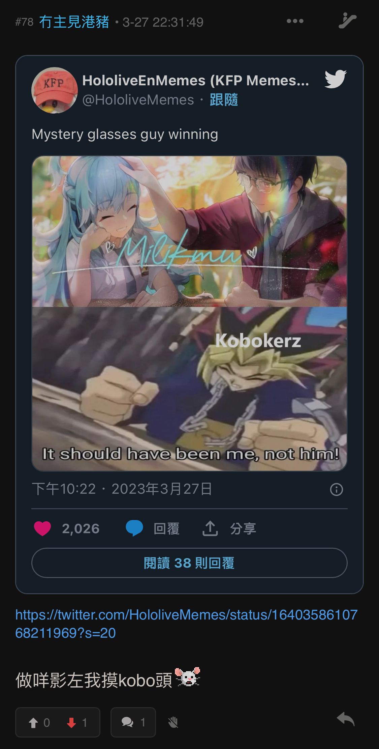The width and height of the screenshot is (379, 749).
Task: Expand the post's 1 comment replies
Action: point(133,722)
